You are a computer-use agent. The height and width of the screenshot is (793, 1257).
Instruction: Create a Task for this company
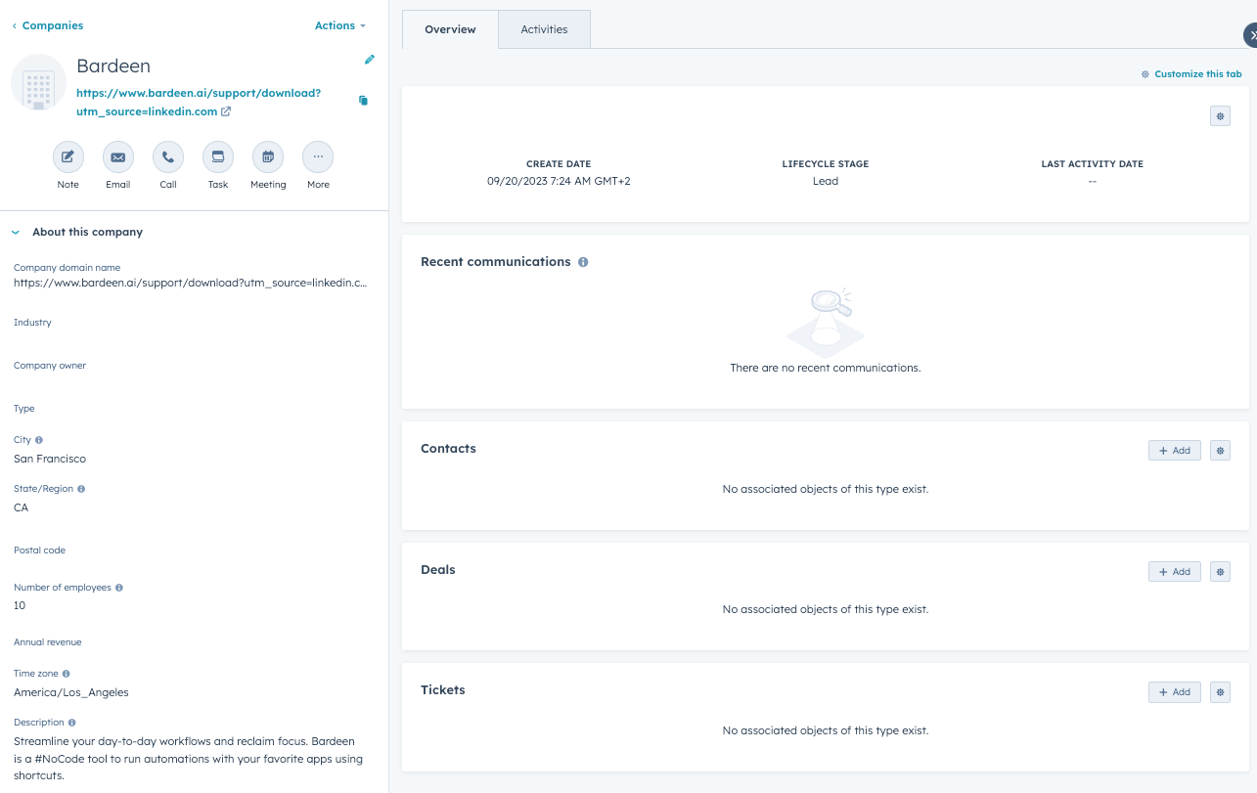[x=217, y=156]
